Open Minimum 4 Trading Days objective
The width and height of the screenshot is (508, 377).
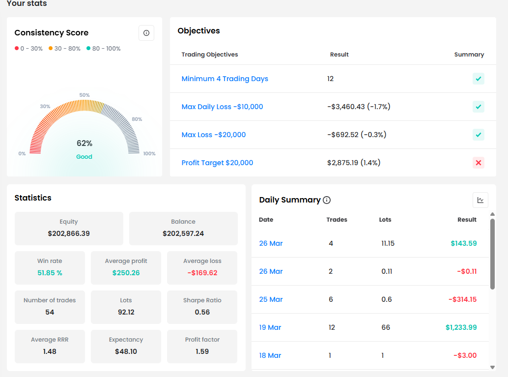pyautogui.click(x=225, y=79)
